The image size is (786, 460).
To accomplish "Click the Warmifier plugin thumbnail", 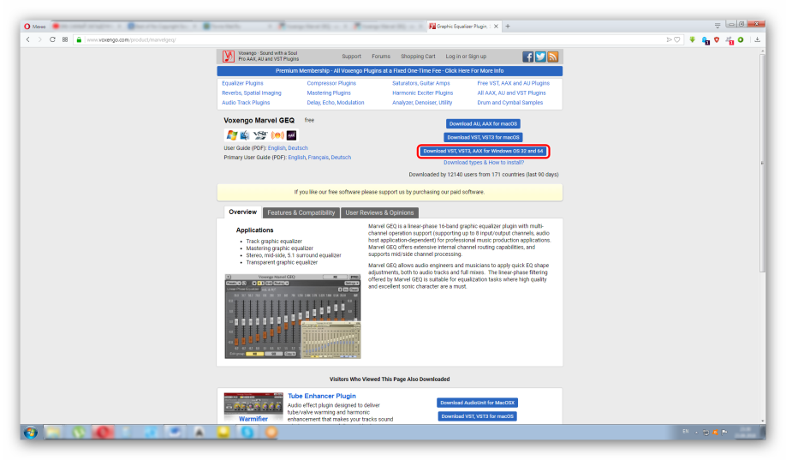I will [253, 408].
